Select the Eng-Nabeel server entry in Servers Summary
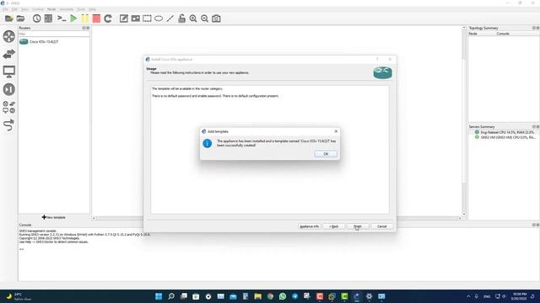This screenshot has width=540, height=303. point(505,132)
